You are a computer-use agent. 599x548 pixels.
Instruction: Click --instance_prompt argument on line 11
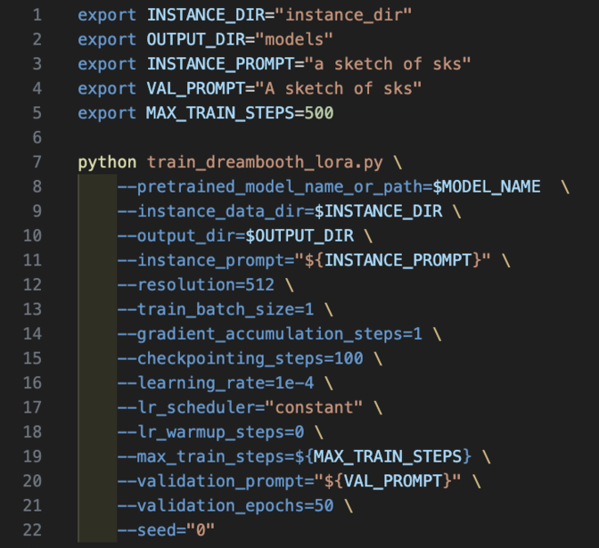click(x=201, y=260)
